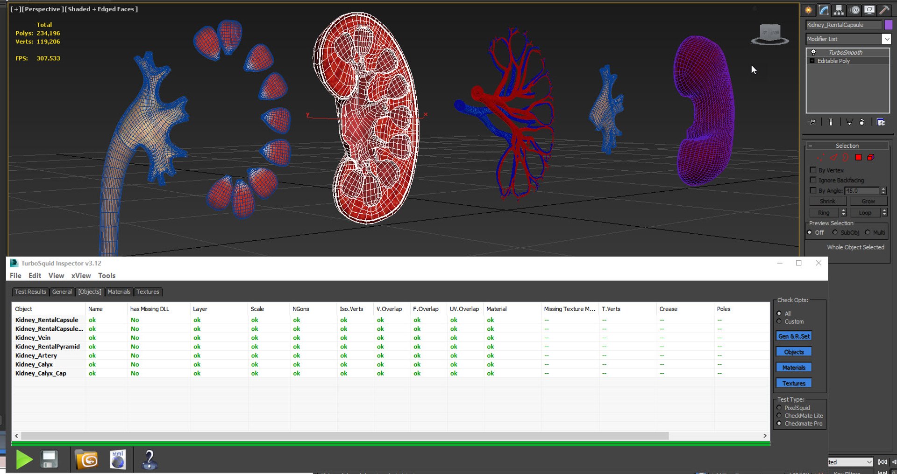Switch to the Test Results tab
This screenshot has width=897, height=474.
click(30, 292)
